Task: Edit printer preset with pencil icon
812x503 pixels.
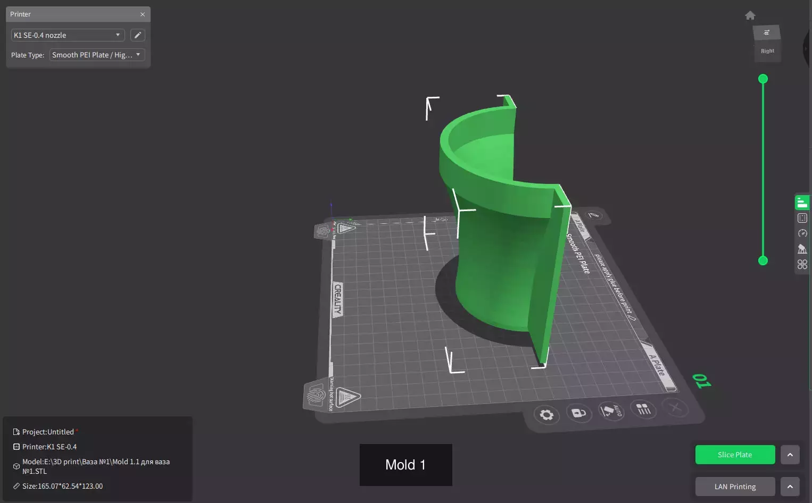Action: point(138,35)
